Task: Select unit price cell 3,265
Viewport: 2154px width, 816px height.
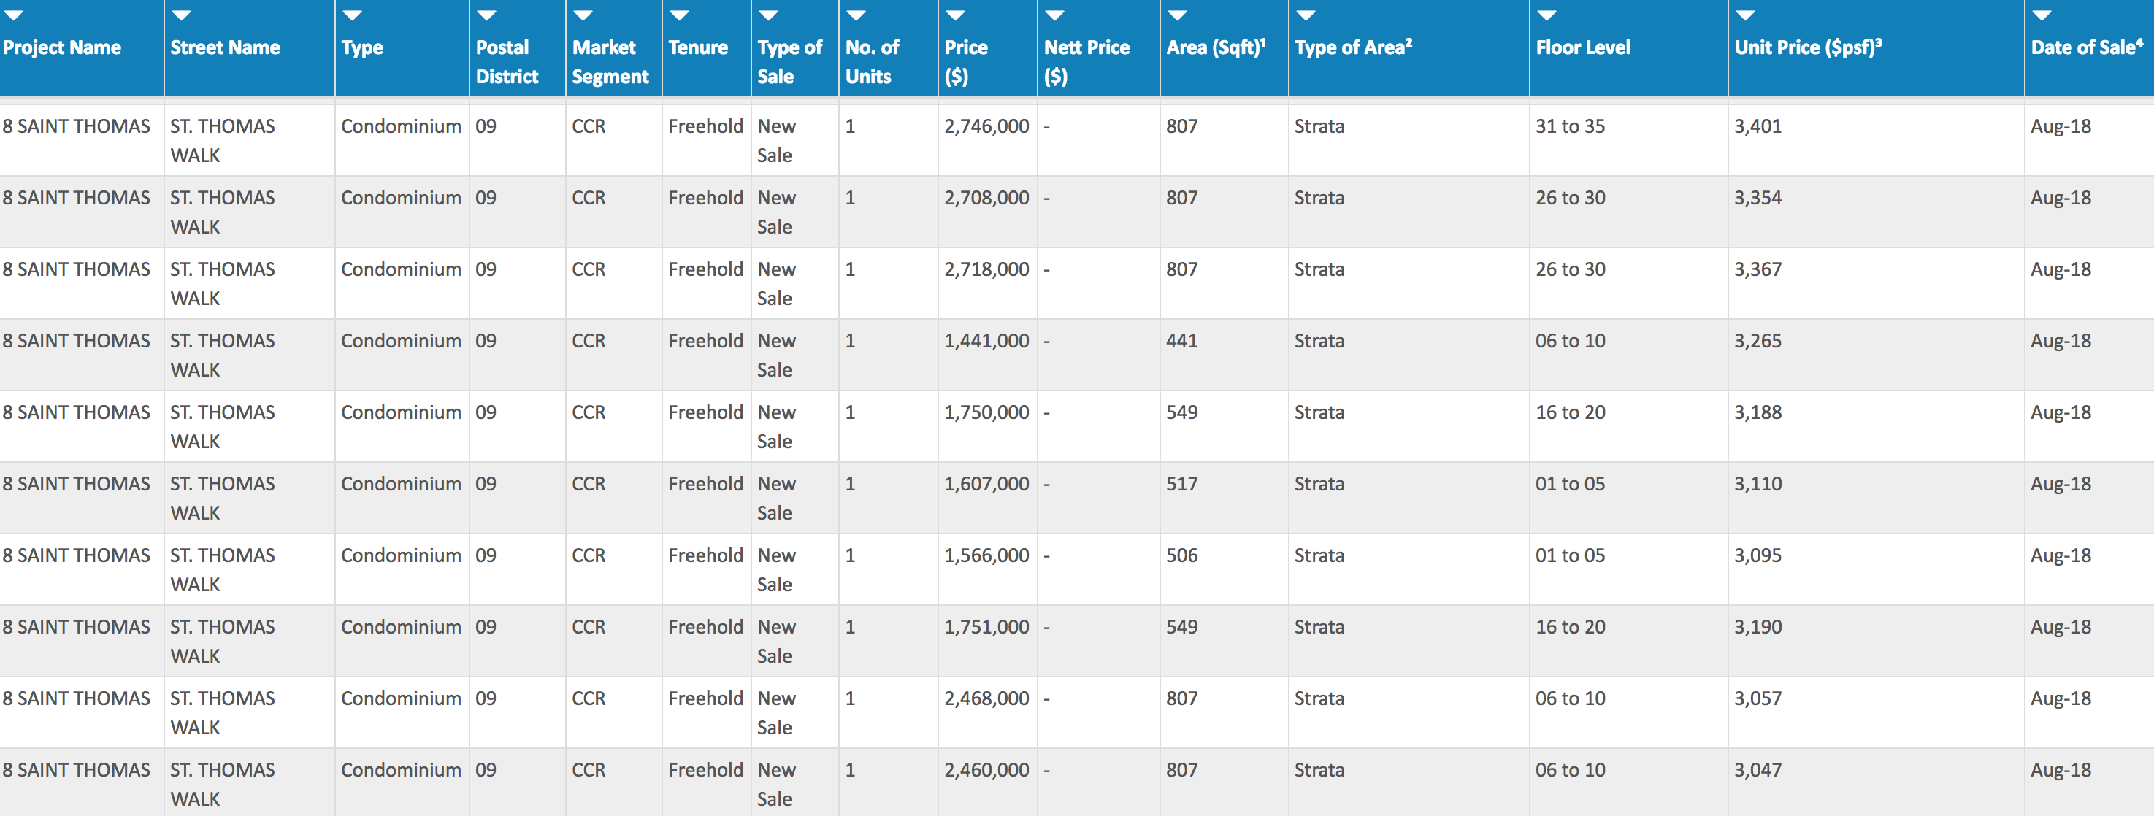Action: pos(1758,341)
